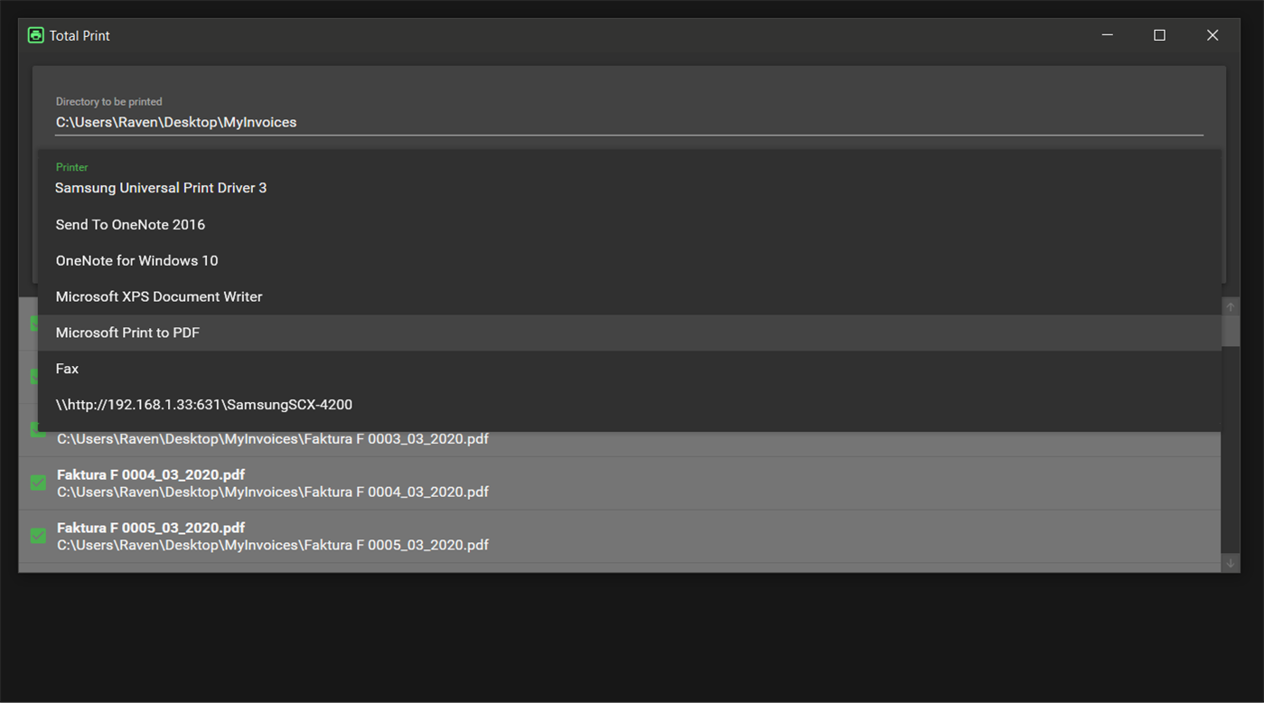Select the network SamsungSCX-4200 printer
The width and height of the screenshot is (1264, 703).
[204, 404]
